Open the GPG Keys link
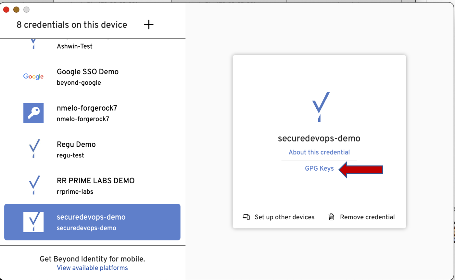 coord(319,169)
